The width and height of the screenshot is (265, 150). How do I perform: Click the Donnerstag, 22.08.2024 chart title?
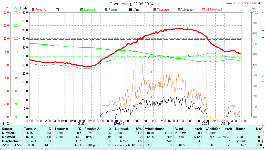point(132,4)
